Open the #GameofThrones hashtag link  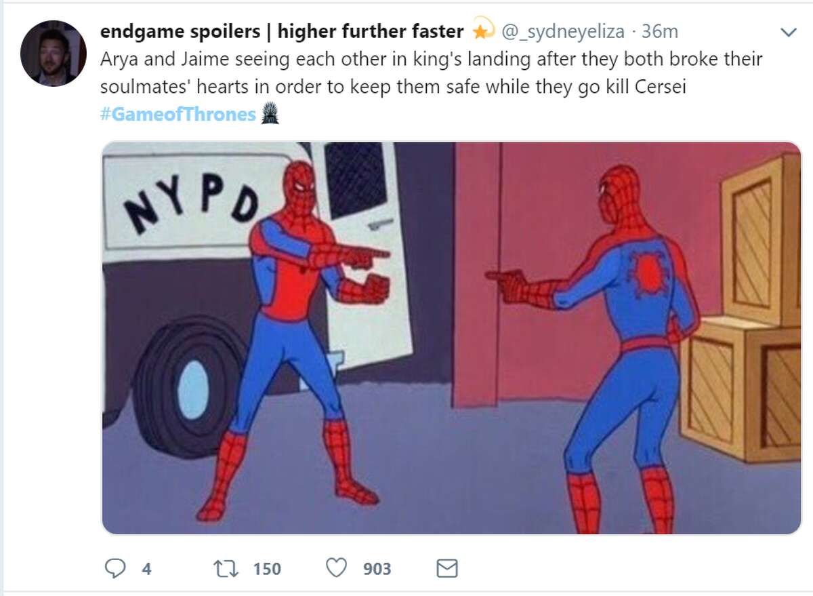click(x=178, y=115)
